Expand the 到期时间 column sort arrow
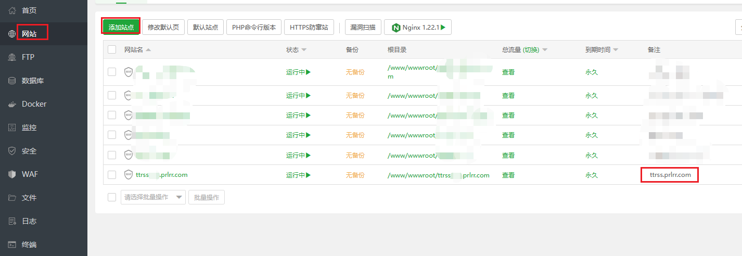The width and height of the screenshot is (742, 256). [x=616, y=50]
